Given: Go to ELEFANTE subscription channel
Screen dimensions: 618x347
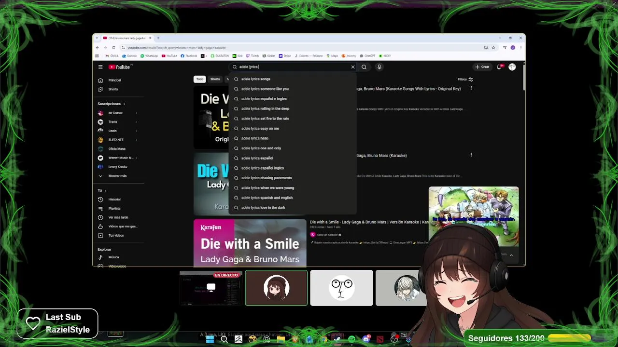Looking at the screenshot, I should [x=116, y=140].
